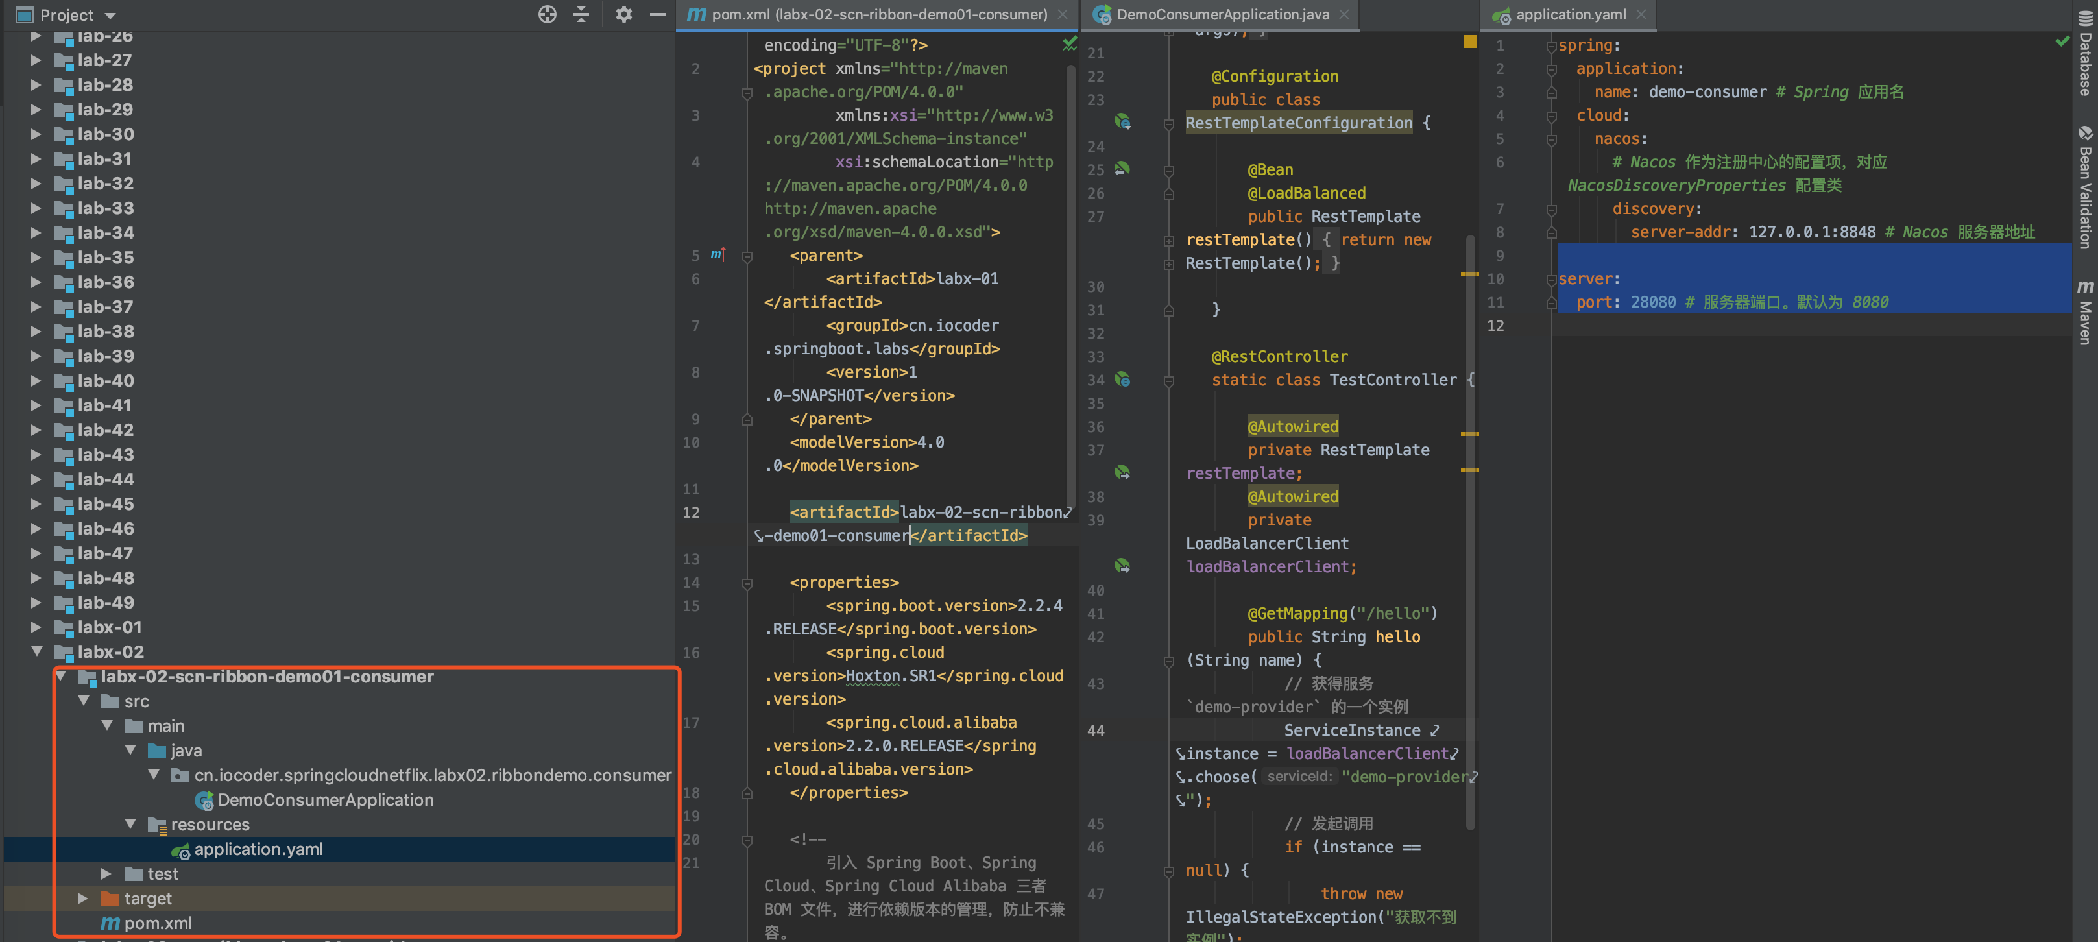
Task: Click the collapse all icon in Project panel
Action: (x=581, y=15)
